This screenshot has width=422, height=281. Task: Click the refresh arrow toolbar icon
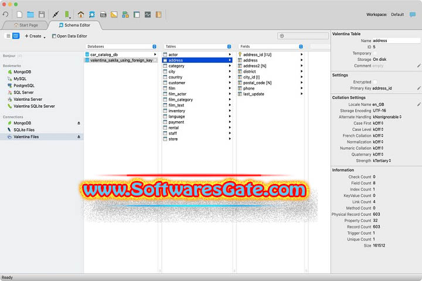(x=5, y=14)
